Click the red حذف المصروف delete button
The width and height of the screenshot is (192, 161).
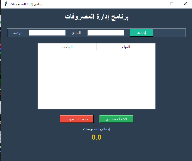(x=77, y=119)
